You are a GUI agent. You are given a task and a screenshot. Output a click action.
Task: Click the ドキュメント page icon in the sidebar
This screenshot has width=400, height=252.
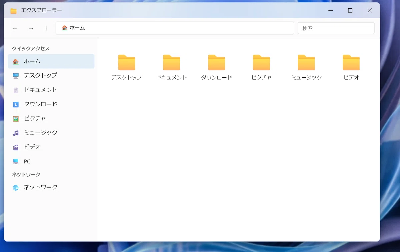pyautogui.click(x=16, y=90)
